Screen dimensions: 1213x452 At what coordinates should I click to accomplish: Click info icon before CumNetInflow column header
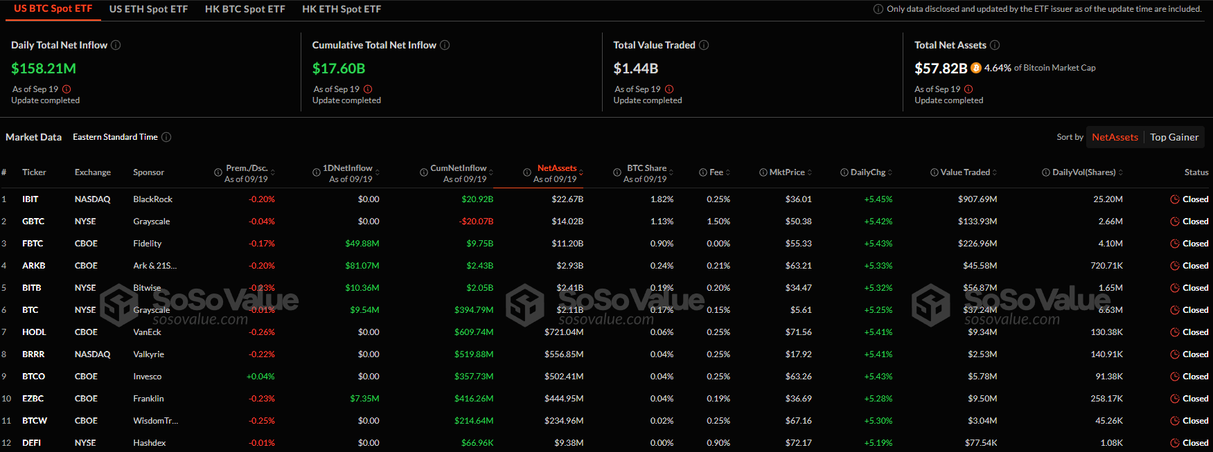[423, 172]
